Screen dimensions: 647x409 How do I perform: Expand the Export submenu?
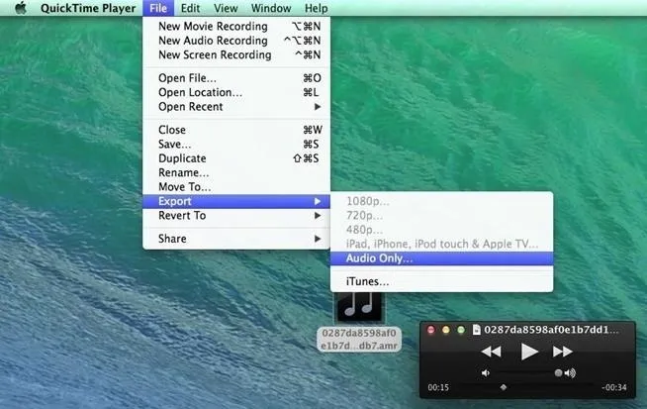236,201
